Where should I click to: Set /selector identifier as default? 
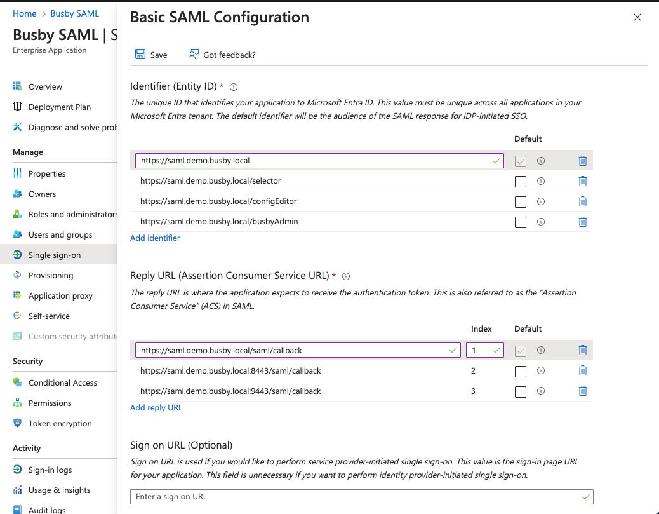click(x=521, y=181)
